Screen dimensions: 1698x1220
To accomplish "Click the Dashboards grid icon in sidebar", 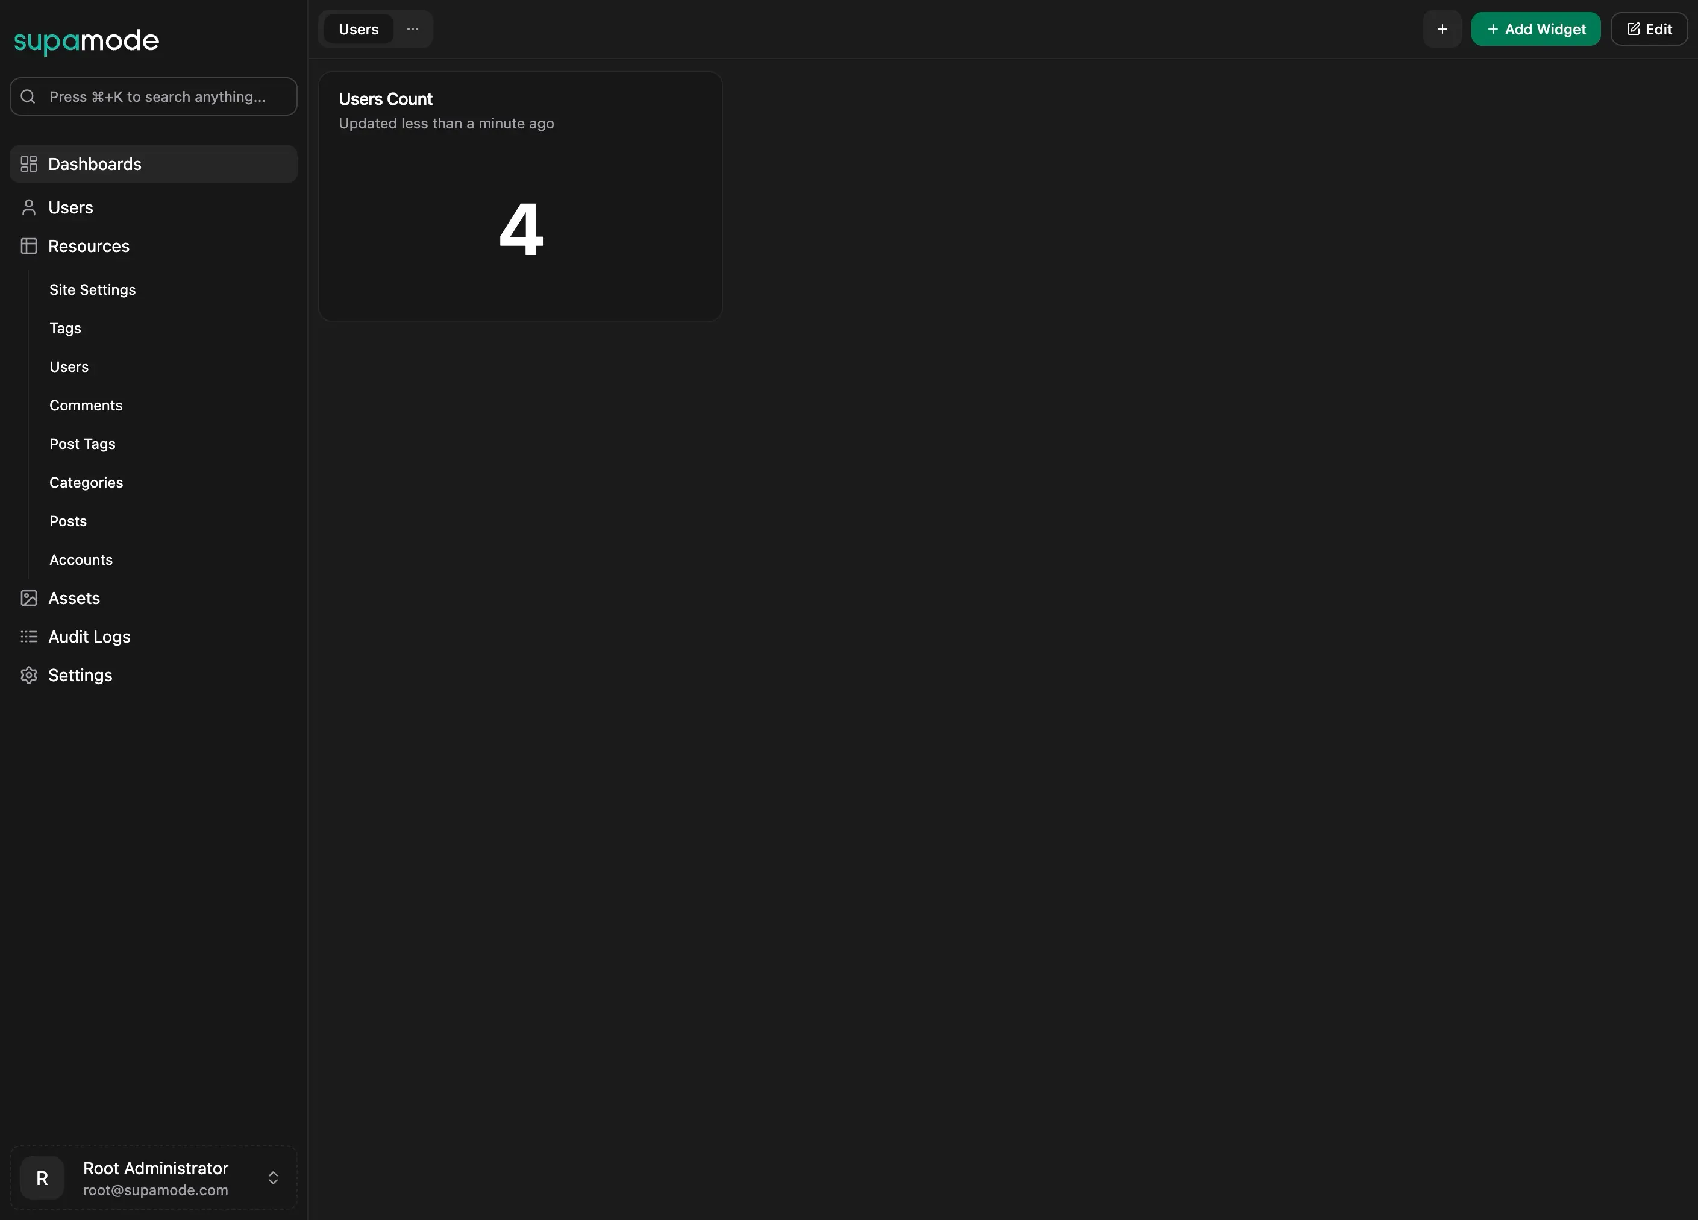I will click(28, 164).
